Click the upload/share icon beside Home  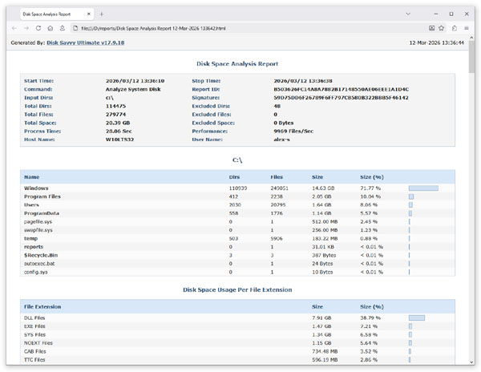click(x=63, y=28)
